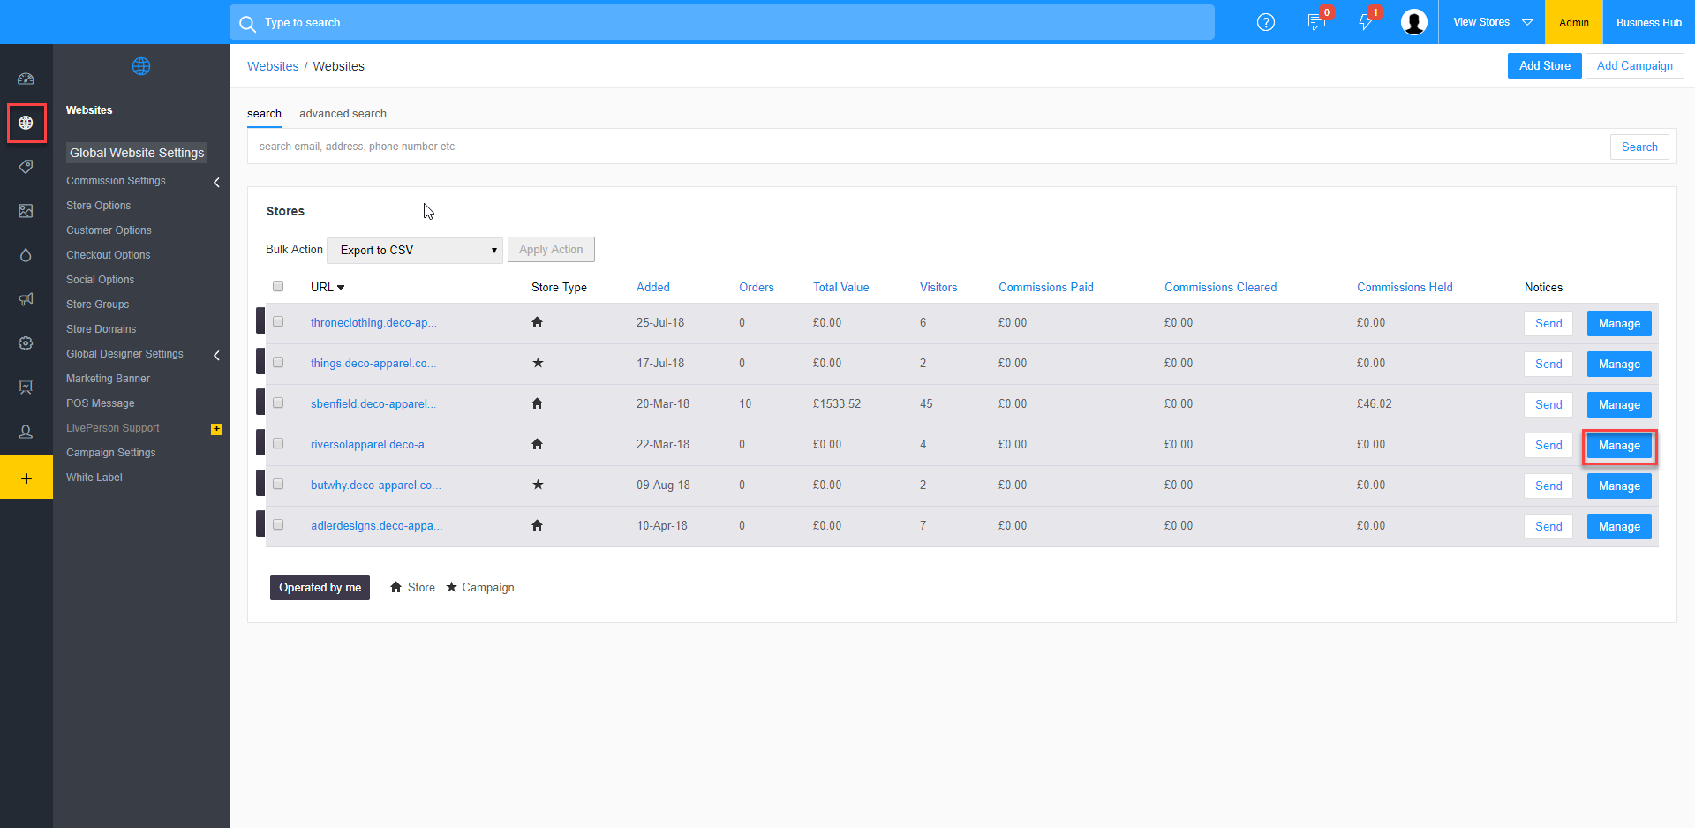
Task: Check the things.deco-apparel store checkbox
Action: pos(278,362)
